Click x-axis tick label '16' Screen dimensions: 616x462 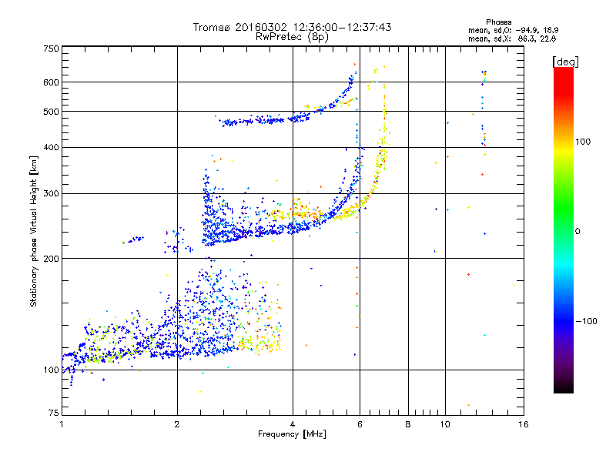coord(524,424)
